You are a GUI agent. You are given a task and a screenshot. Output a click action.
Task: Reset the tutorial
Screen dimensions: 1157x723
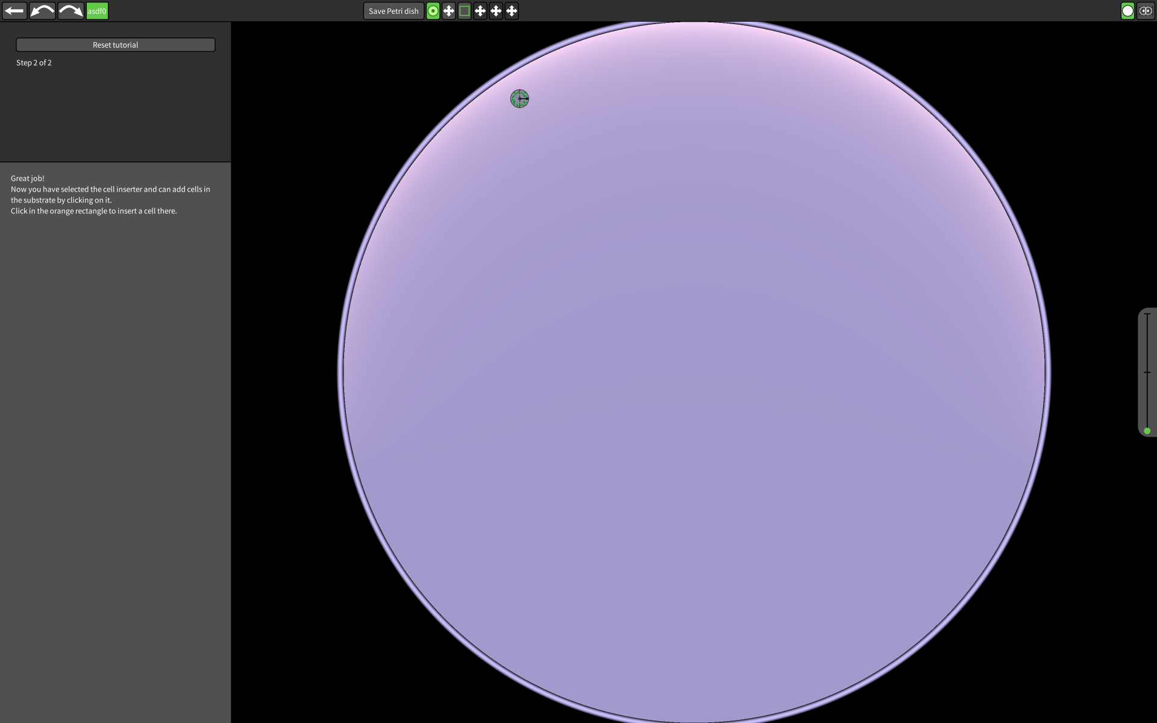tap(115, 45)
